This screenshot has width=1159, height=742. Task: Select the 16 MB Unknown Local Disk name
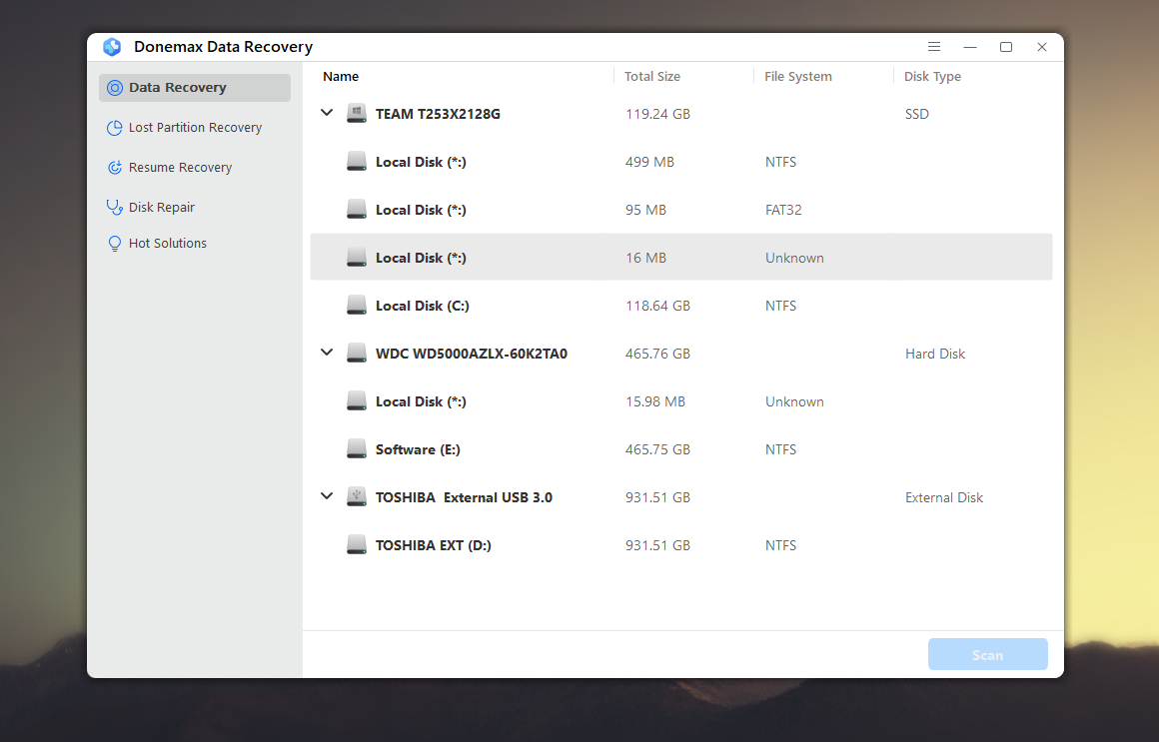pyautogui.click(x=421, y=258)
